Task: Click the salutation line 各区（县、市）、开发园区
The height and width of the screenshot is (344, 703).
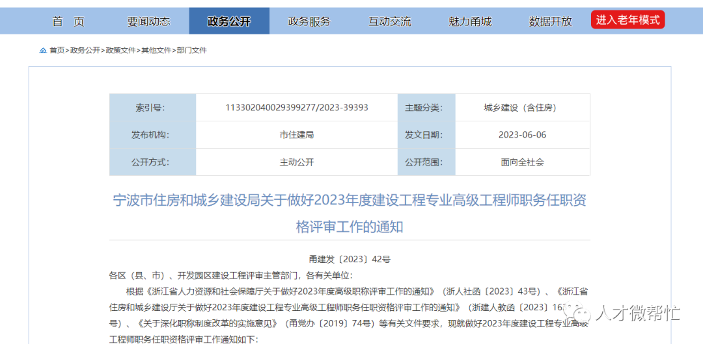Action: click(x=231, y=275)
